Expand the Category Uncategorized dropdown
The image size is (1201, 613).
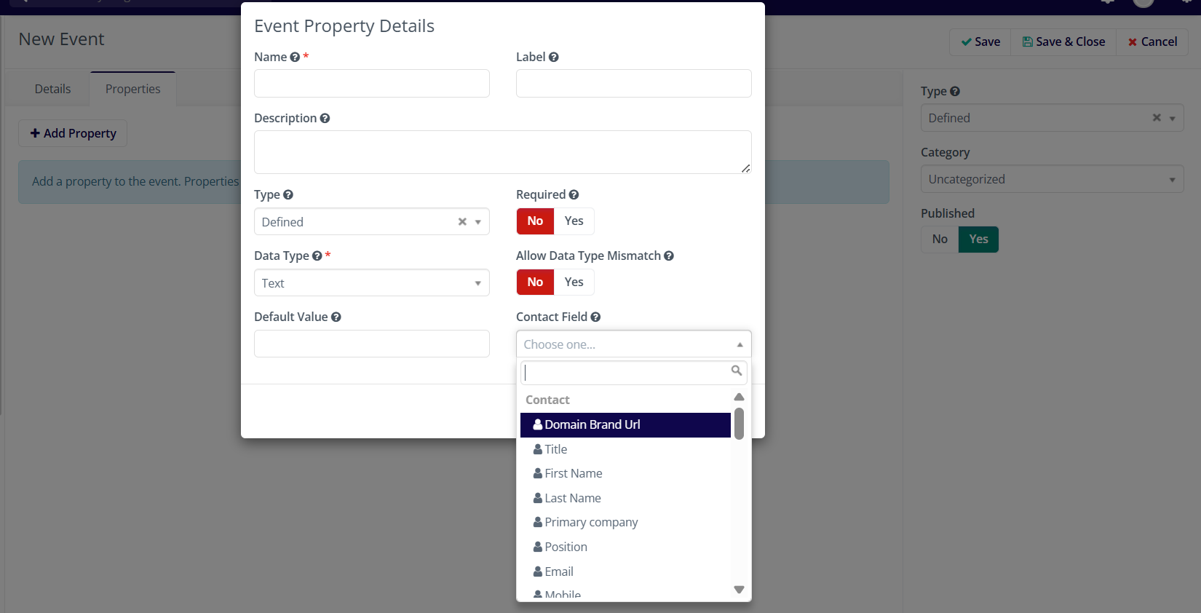click(x=1052, y=180)
